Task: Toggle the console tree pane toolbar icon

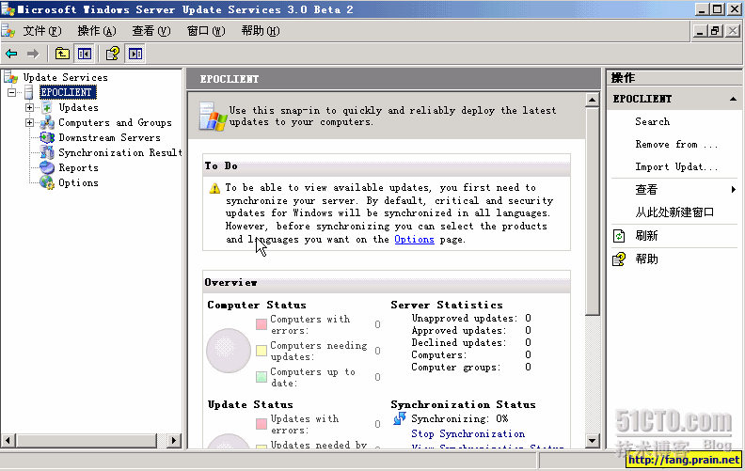Action: tap(85, 54)
